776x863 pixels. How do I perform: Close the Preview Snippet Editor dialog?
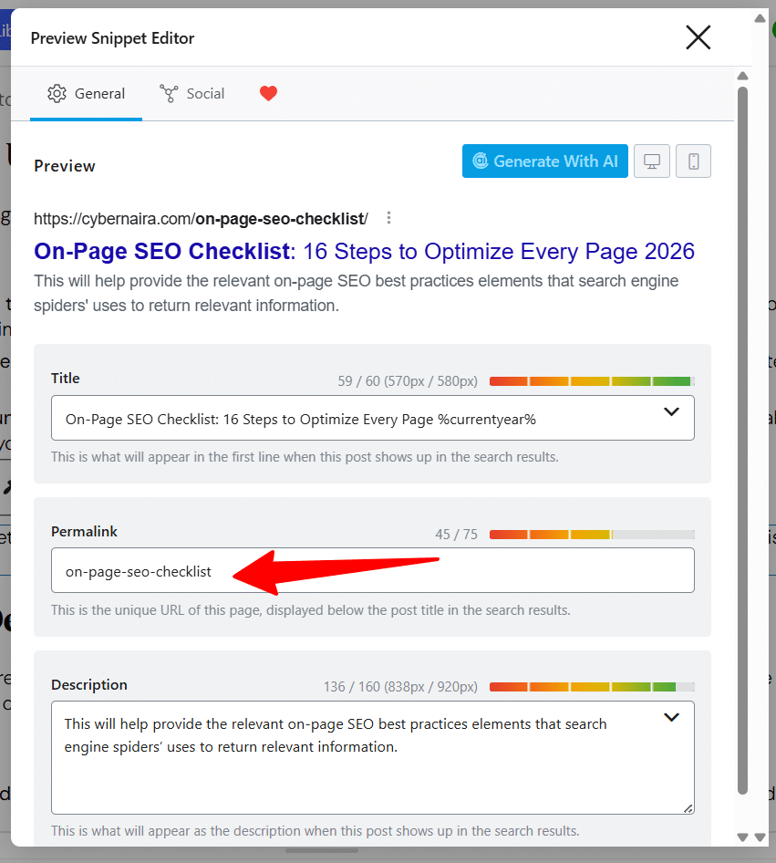click(698, 37)
